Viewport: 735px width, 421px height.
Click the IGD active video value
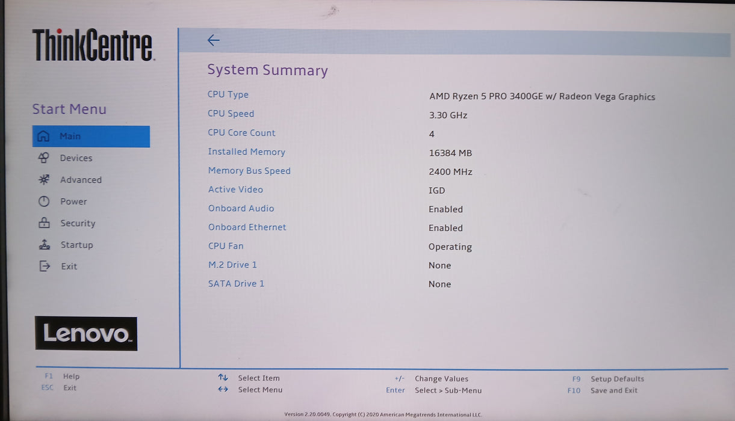pyautogui.click(x=437, y=190)
